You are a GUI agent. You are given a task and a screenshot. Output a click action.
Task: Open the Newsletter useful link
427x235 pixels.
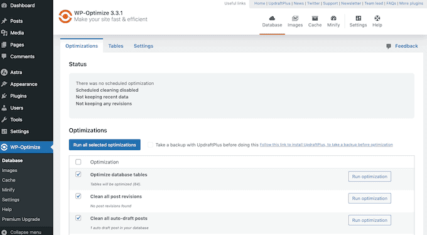coord(351,3)
